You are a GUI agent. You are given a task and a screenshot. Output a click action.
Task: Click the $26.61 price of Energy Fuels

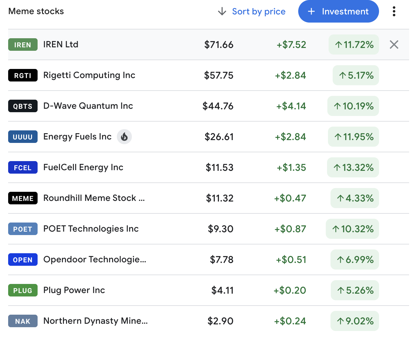(219, 137)
